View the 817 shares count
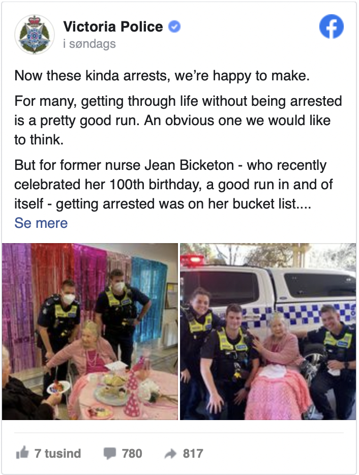Viewport: 359px width, 475px height. pyautogui.click(x=193, y=454)
